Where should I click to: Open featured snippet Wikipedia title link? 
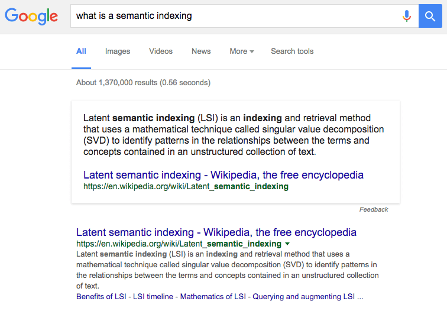tap(223, 175)
